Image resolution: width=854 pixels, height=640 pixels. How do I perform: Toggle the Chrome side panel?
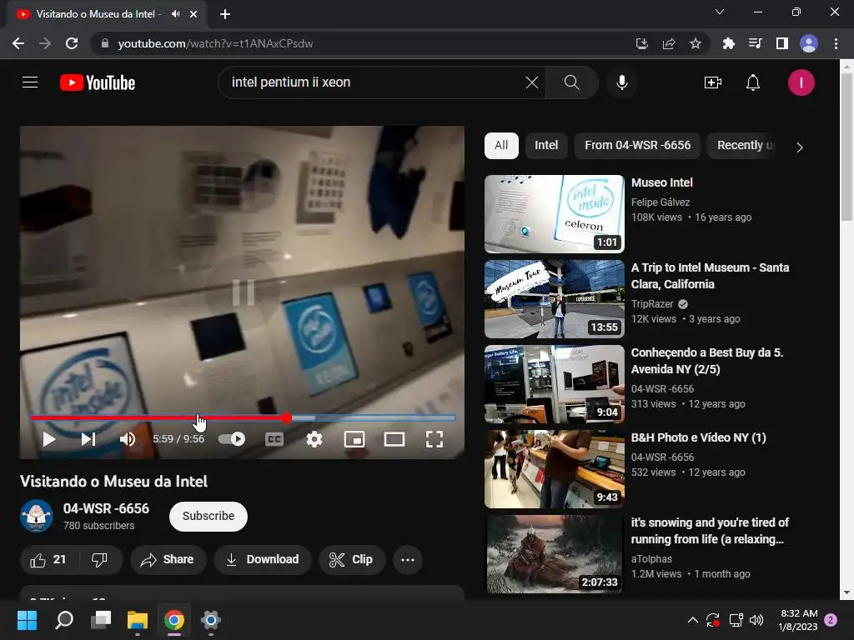(x=781, y=43)
